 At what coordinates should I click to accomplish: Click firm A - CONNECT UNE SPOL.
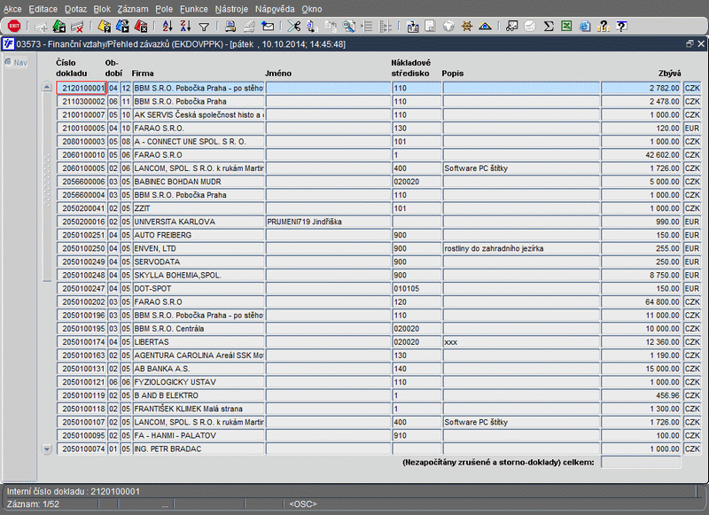coord(199,142)
